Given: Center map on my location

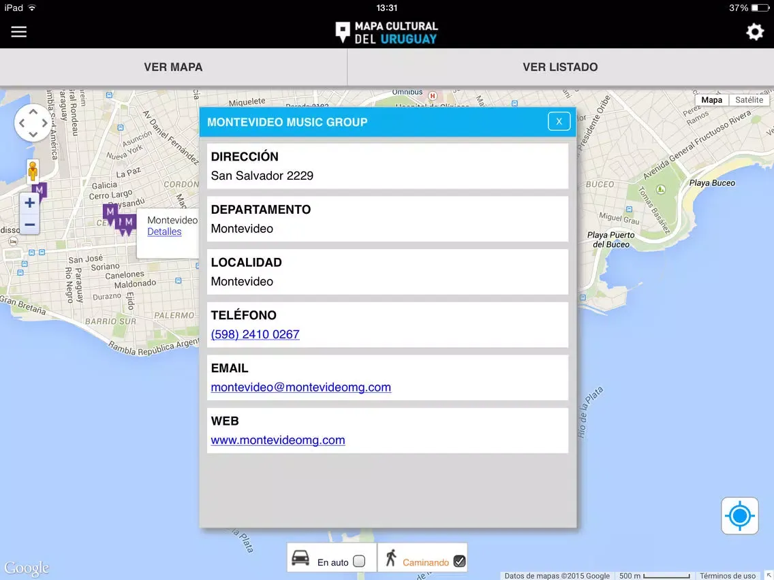Looking at the screenshot, I should (739, 516).
